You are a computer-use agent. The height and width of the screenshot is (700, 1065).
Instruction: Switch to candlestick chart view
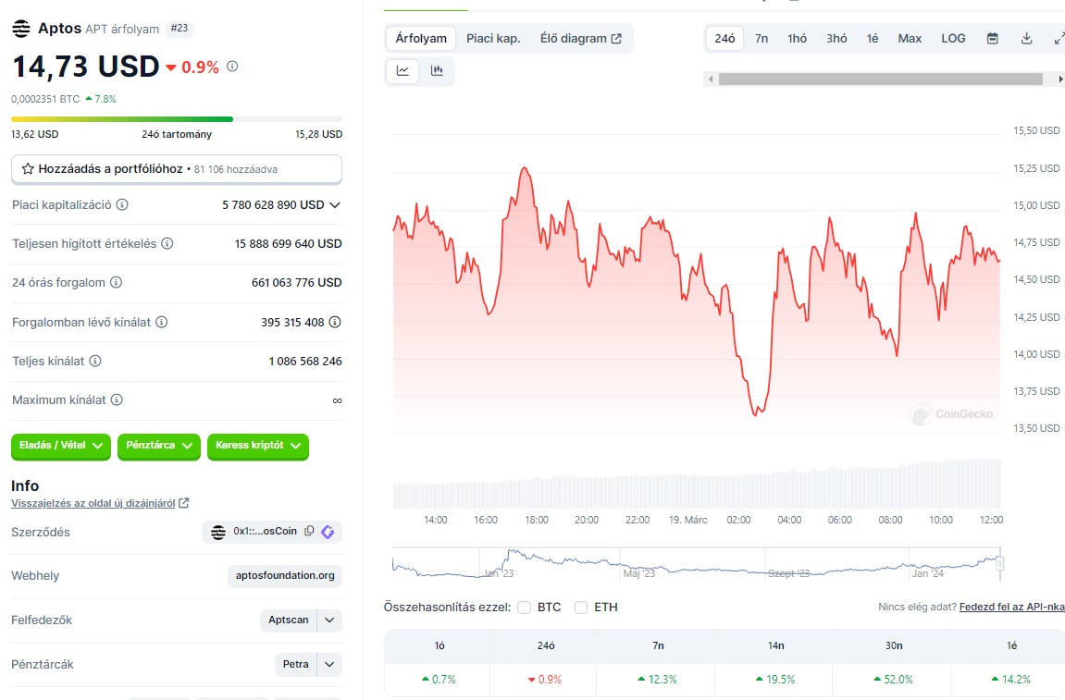point(438,70)
